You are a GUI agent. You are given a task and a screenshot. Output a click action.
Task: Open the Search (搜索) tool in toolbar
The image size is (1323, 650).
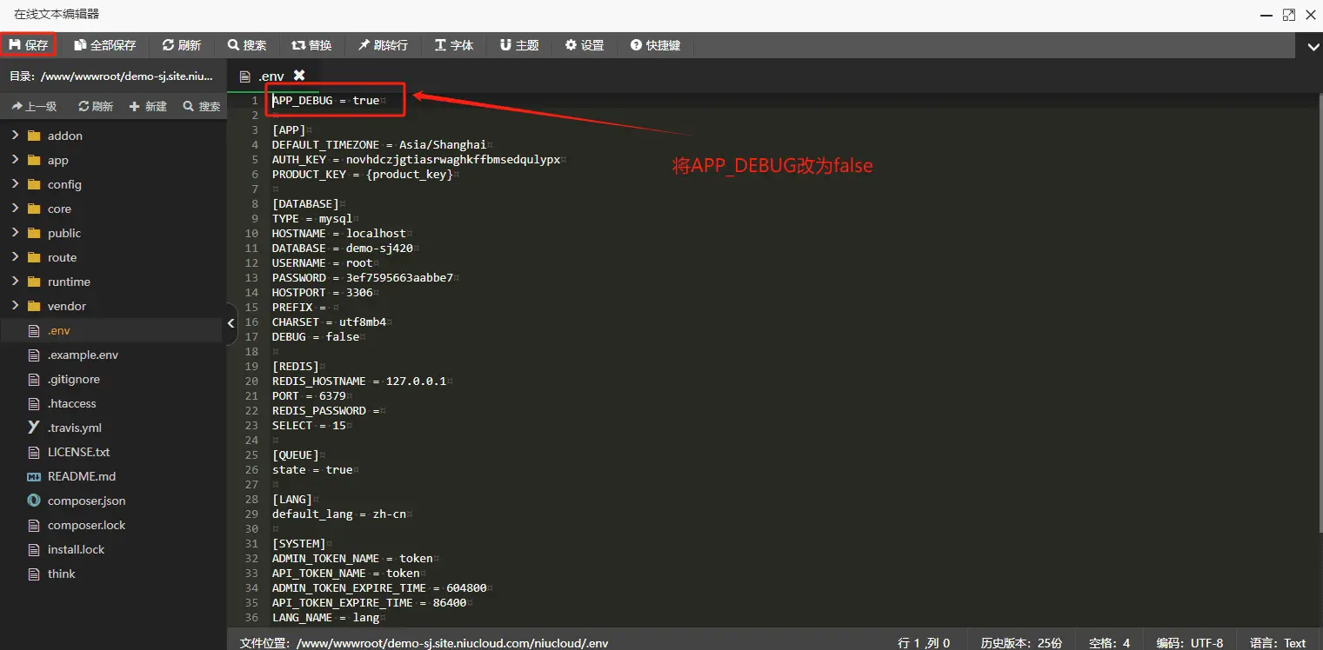[x=247, y=45]
